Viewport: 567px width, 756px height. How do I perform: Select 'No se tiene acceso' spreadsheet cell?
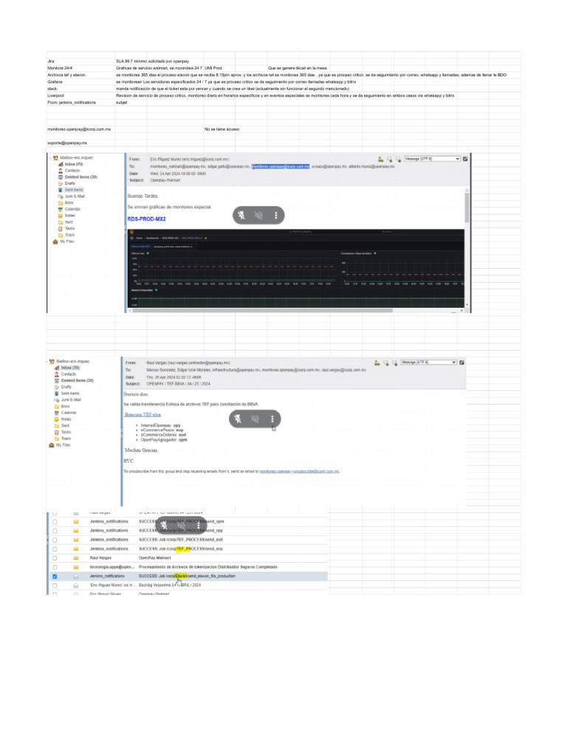[x=221, y=129]
